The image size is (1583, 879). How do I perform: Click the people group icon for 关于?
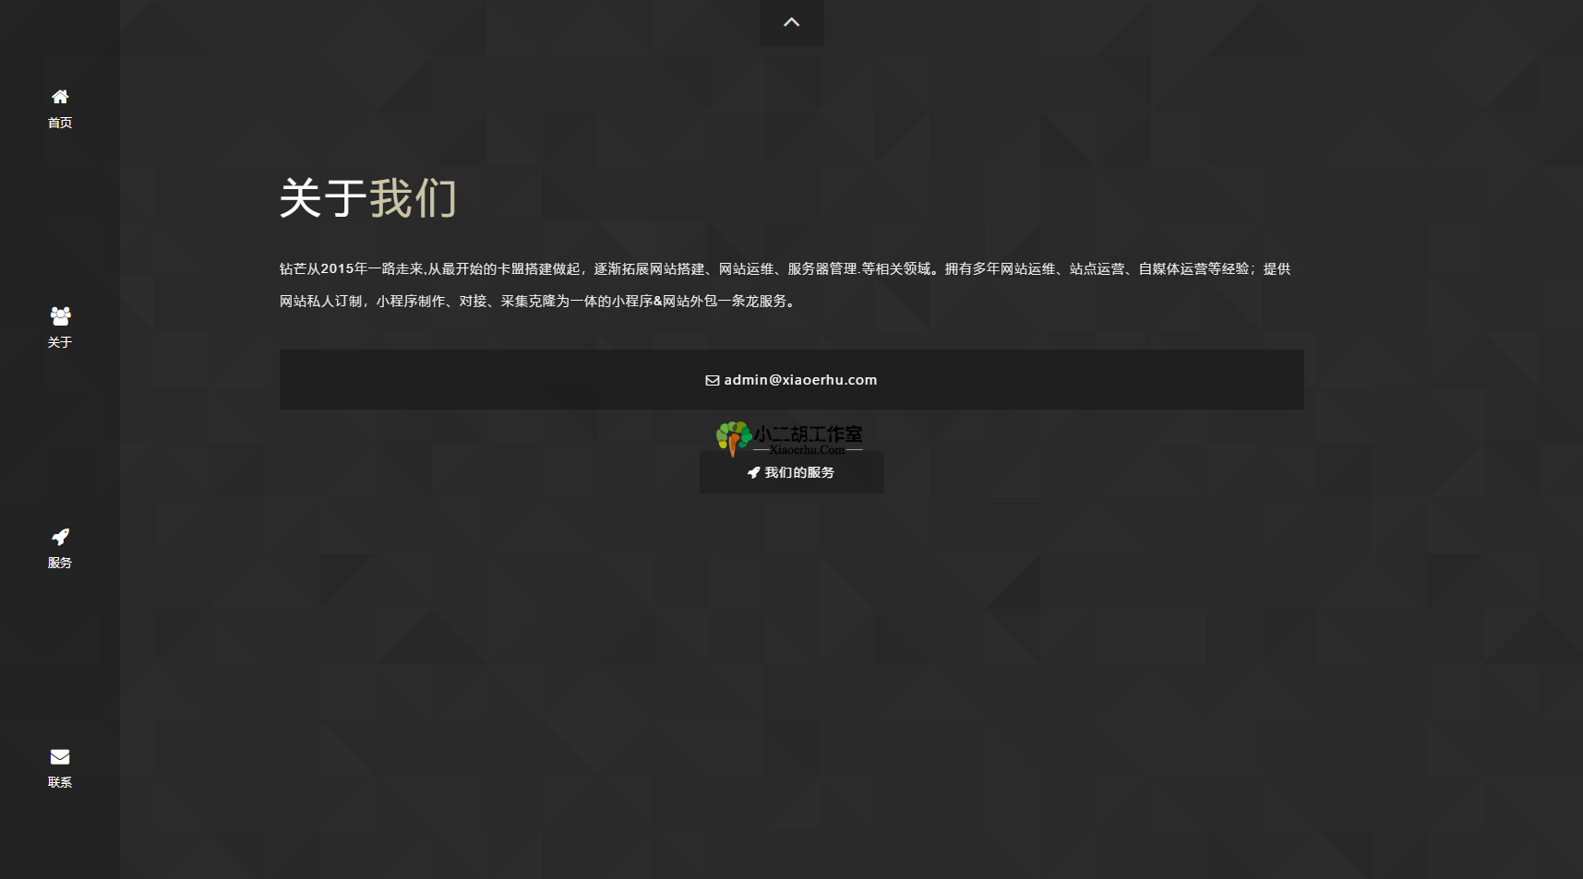click(60, 316)
